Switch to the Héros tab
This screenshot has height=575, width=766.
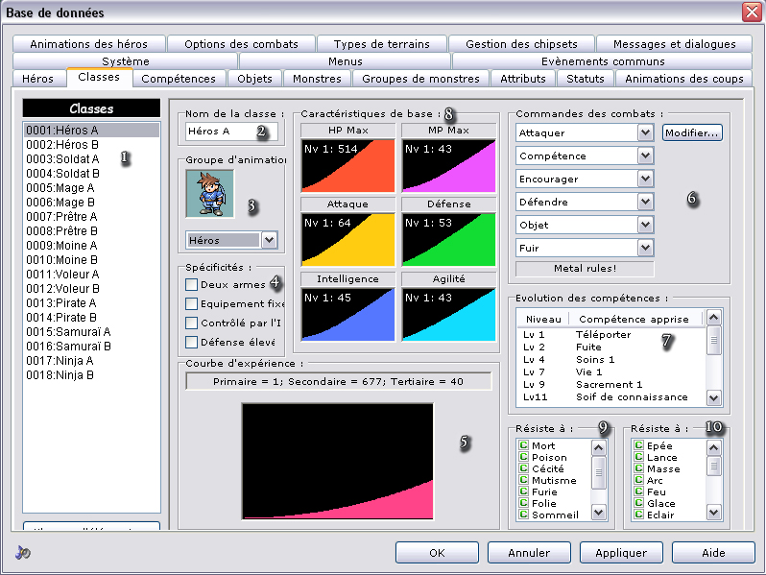tap(38, 79)
